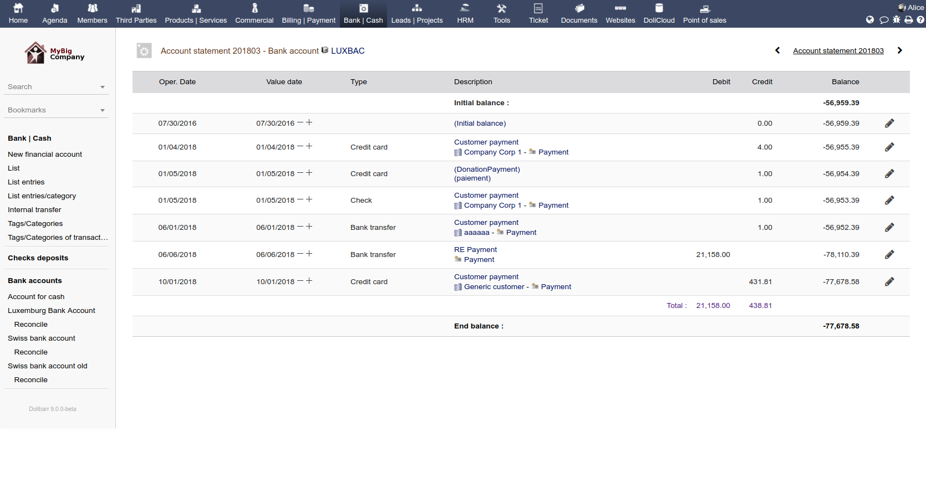Click the globe icon in top bar
This screenshot has width=926, height=493.
point(870,19)
